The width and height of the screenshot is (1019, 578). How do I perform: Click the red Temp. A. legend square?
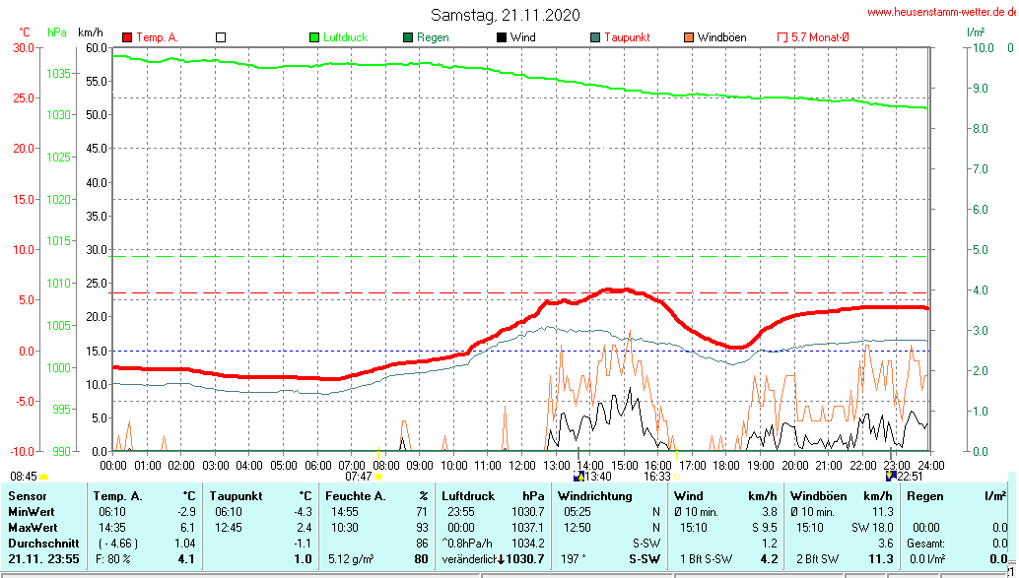(x=127, y=37)
